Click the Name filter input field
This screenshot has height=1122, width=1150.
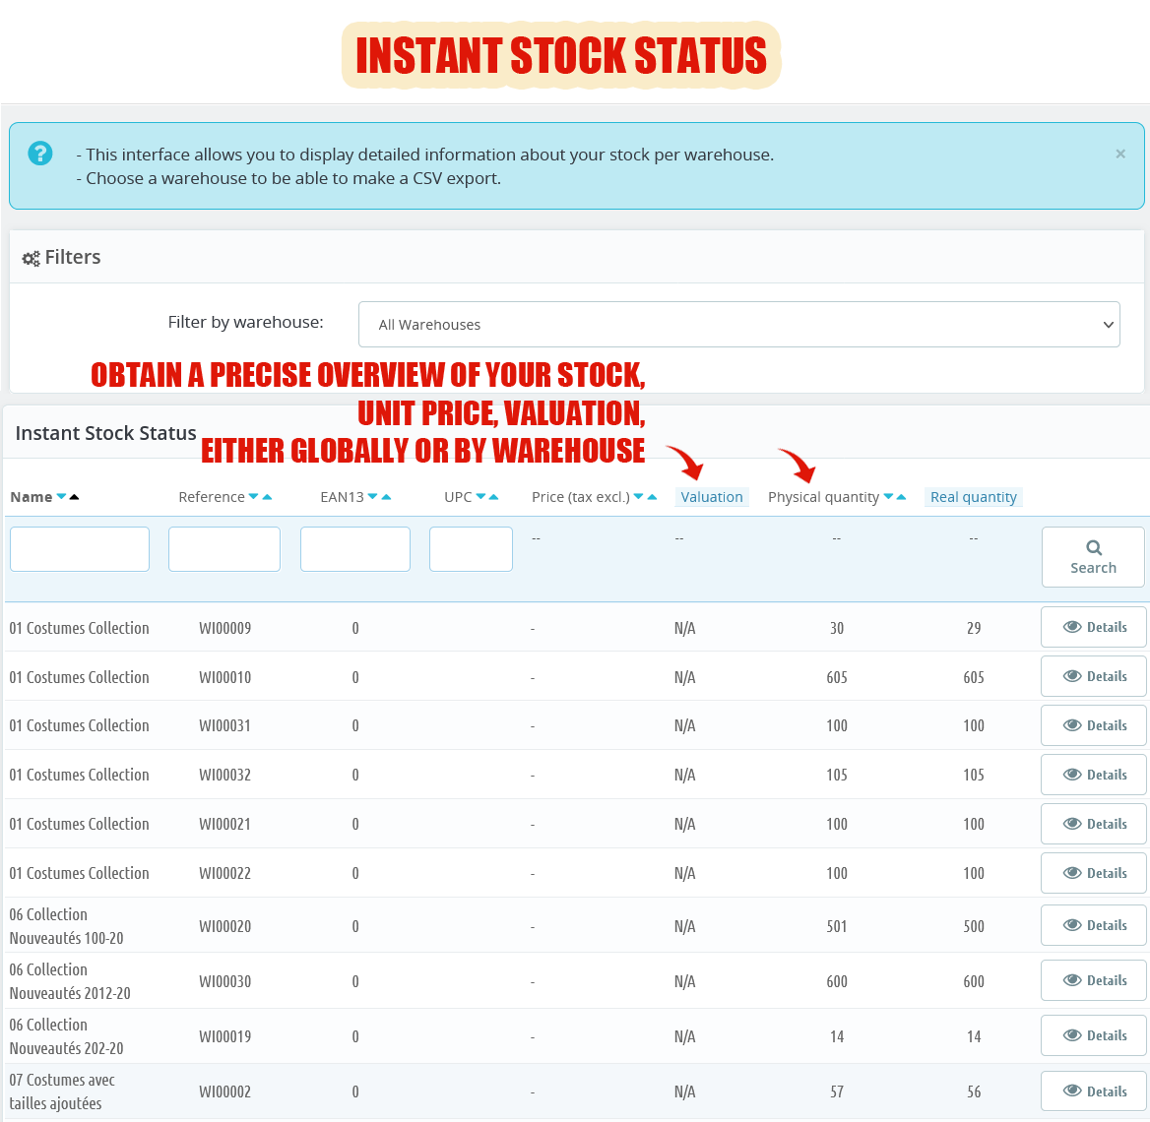[x=80, y=549]
